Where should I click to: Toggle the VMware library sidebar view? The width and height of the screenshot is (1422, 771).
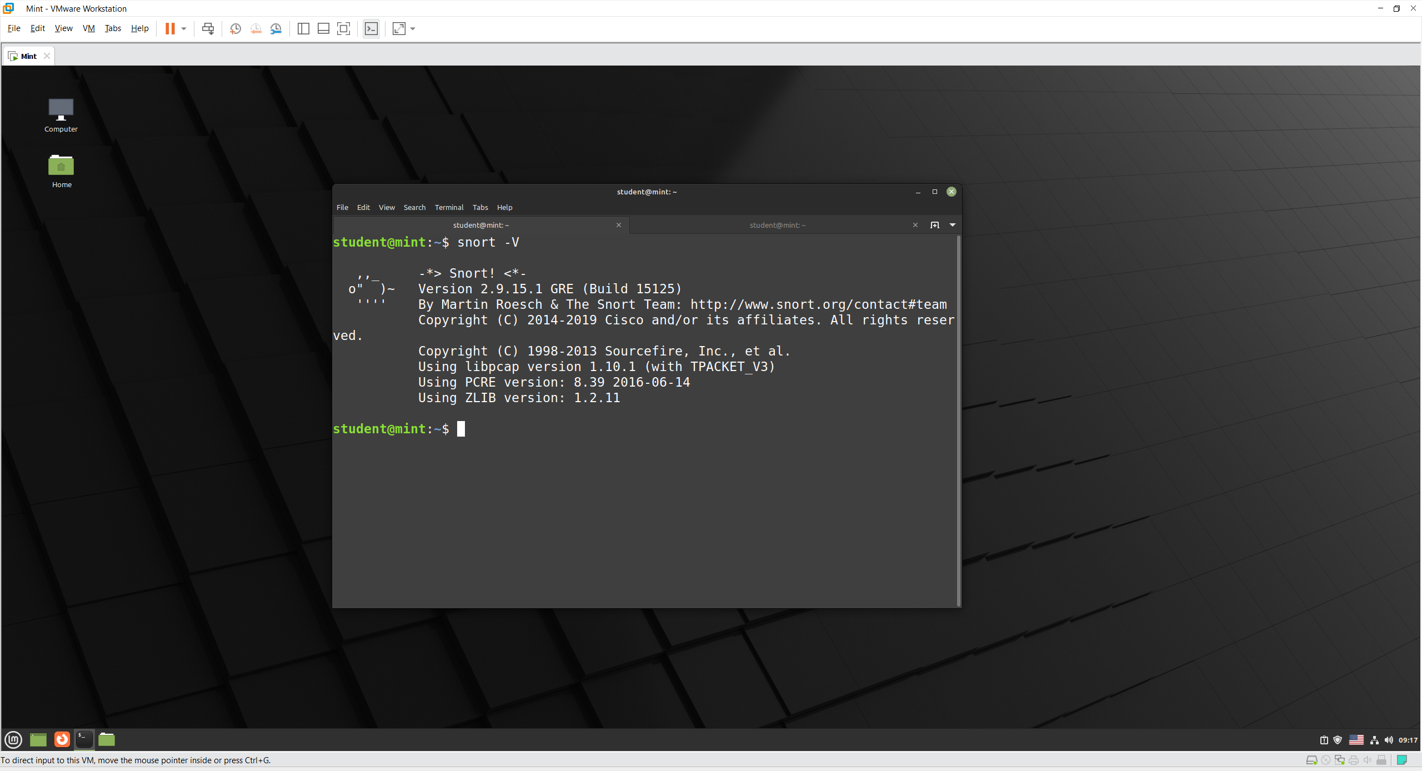pos(303,28)
